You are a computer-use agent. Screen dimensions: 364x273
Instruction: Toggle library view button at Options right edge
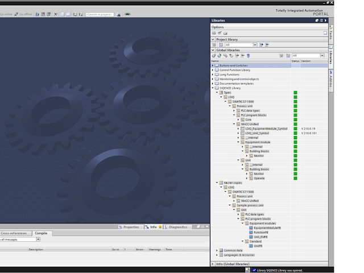tap(325, 33)
